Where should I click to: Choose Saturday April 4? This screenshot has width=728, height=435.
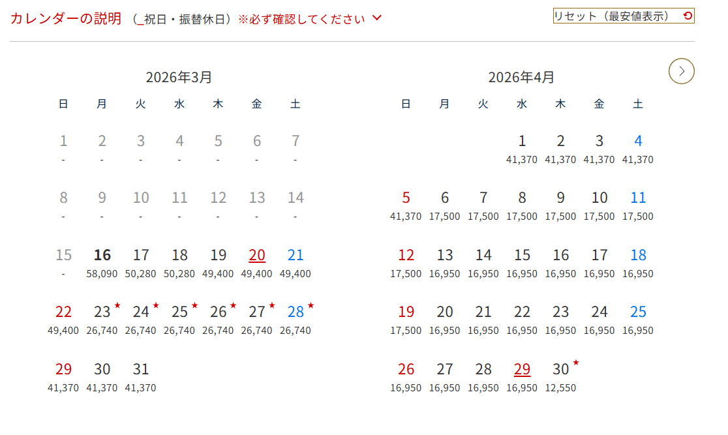(x=637, y=147)
